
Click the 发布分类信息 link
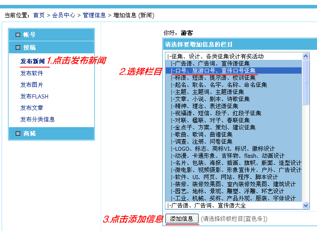click(x=37, y=119)
